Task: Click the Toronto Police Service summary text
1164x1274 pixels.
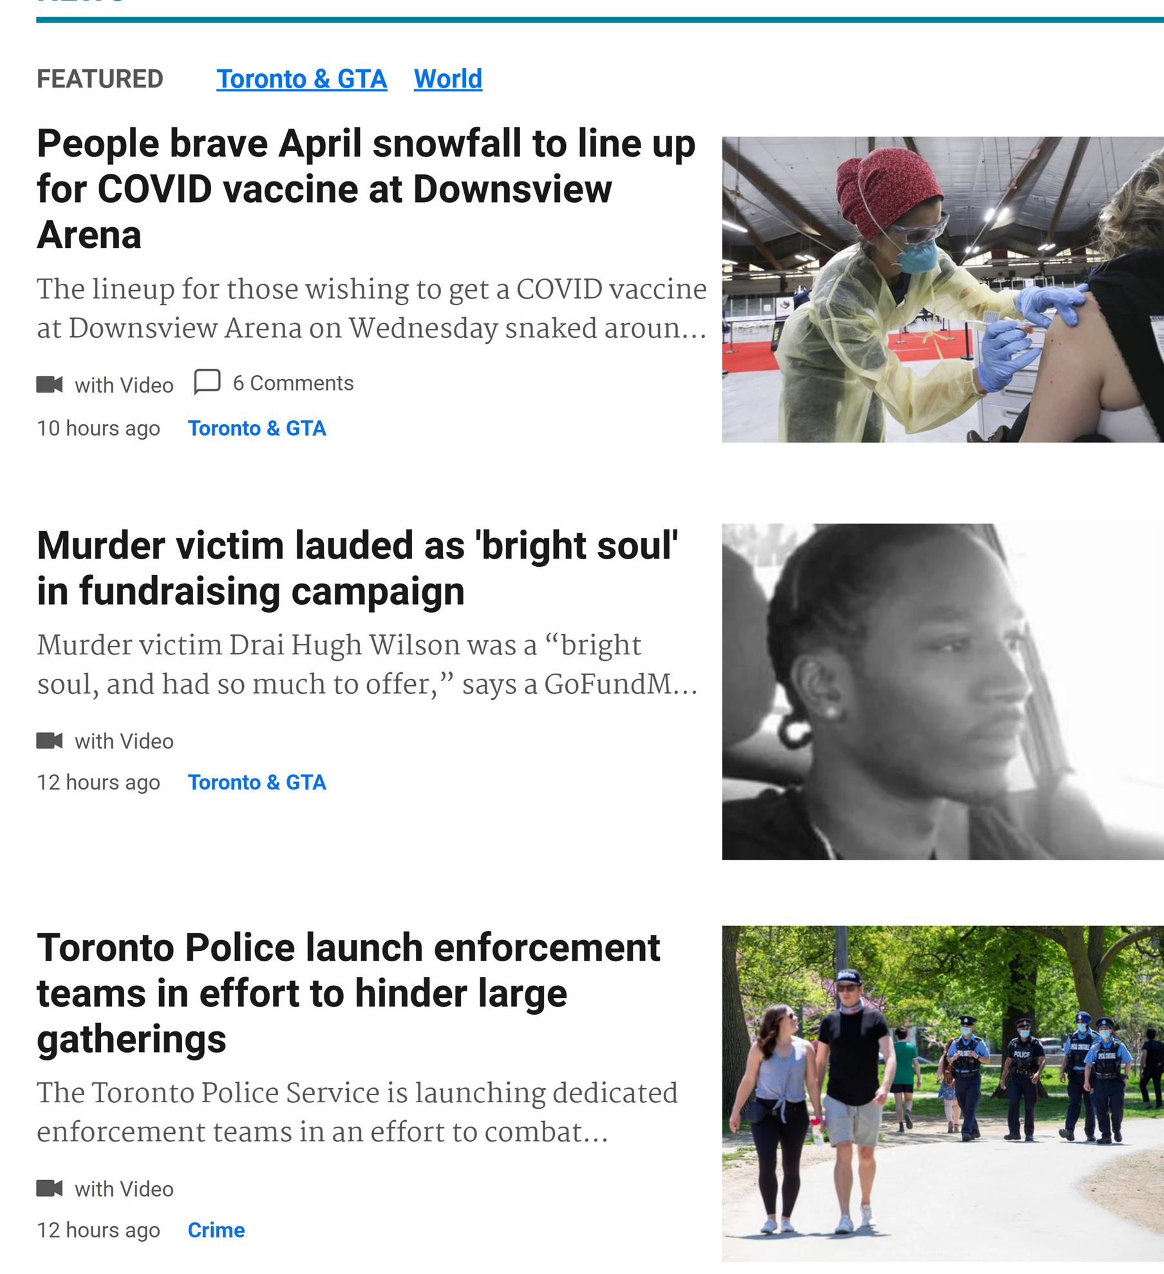Action: click(357, 1112)
